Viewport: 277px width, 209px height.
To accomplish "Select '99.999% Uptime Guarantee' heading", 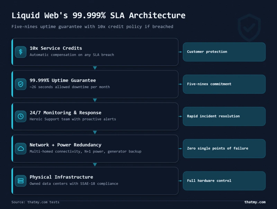I will coord(63,80).
